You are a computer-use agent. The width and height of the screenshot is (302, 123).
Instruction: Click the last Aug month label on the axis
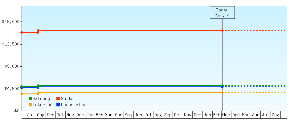275,115
